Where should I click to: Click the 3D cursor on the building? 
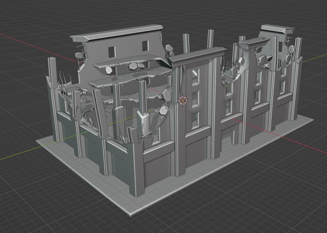pos(183,101)
